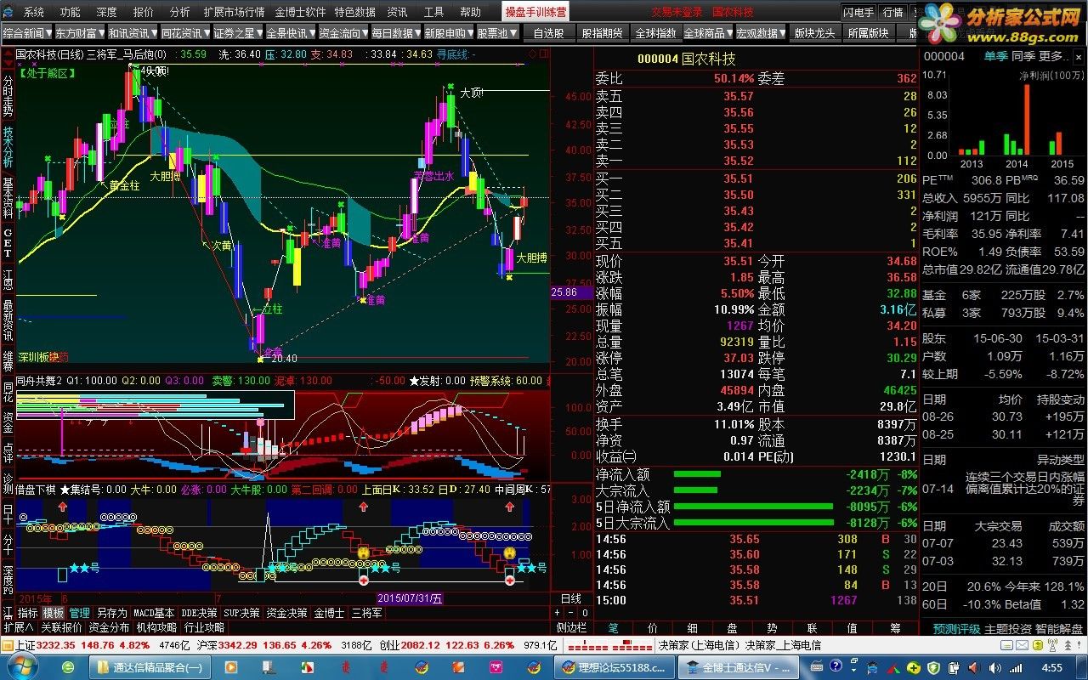
Task: Select 同季 in the profit panel
Action: [1023, 56]
